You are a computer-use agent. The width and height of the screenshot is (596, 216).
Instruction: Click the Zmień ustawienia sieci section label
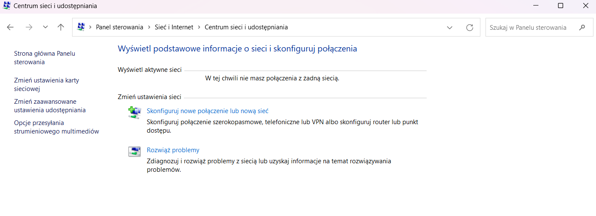point(149,97)
